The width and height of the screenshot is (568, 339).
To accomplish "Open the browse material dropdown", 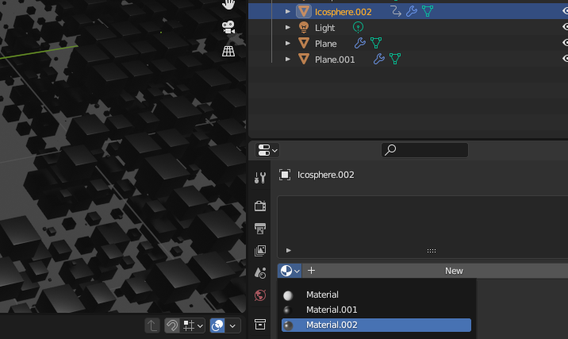I will (290, 271).
